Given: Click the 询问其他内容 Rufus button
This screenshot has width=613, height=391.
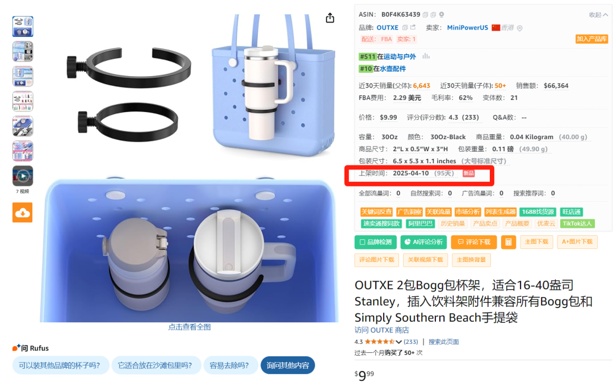Looking at the screenshot, I should (x=288, y=365).
